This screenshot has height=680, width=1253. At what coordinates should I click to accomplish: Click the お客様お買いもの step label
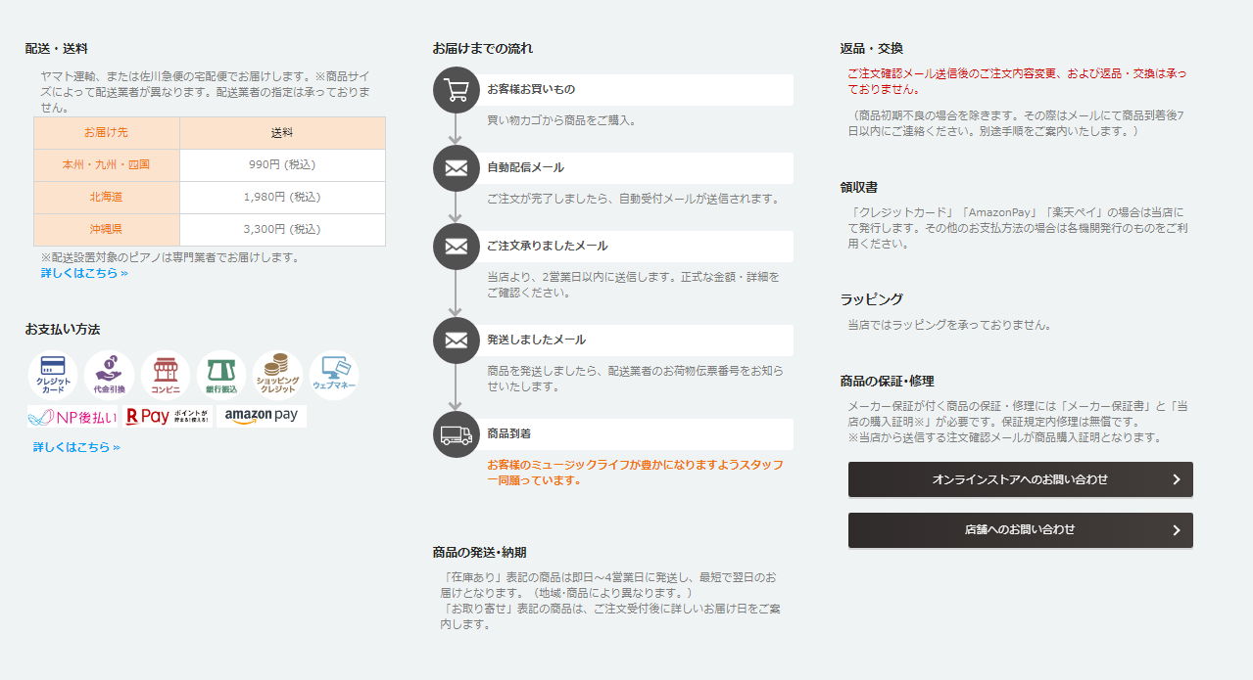point(531,90)
